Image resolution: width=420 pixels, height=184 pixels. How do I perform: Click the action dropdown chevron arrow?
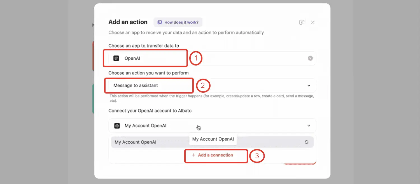[x=309, y=86]
